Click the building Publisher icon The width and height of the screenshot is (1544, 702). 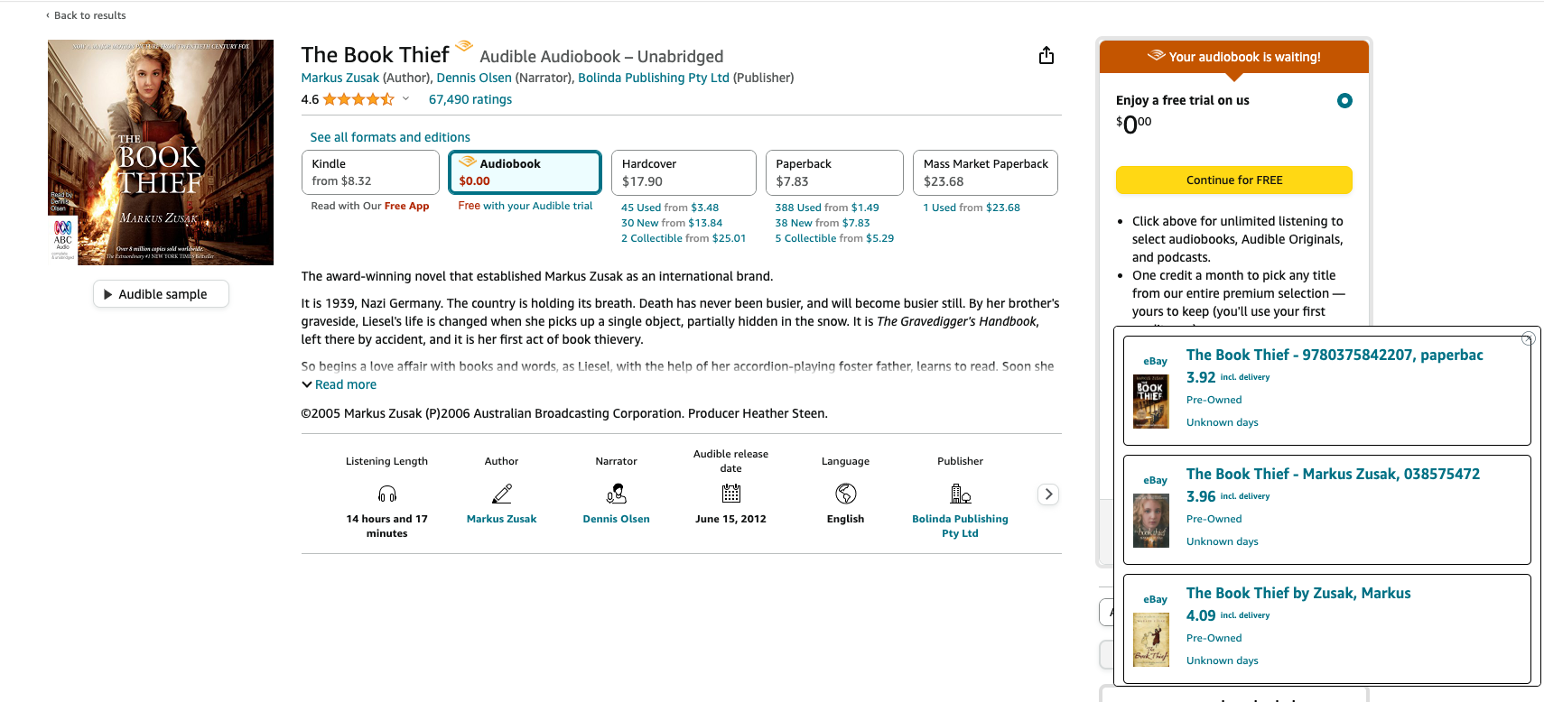[x=960, y=494]
